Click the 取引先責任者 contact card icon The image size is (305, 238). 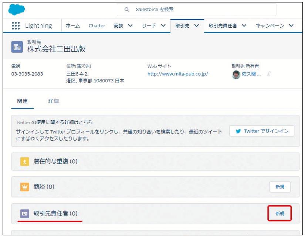(x=25, y=214)
